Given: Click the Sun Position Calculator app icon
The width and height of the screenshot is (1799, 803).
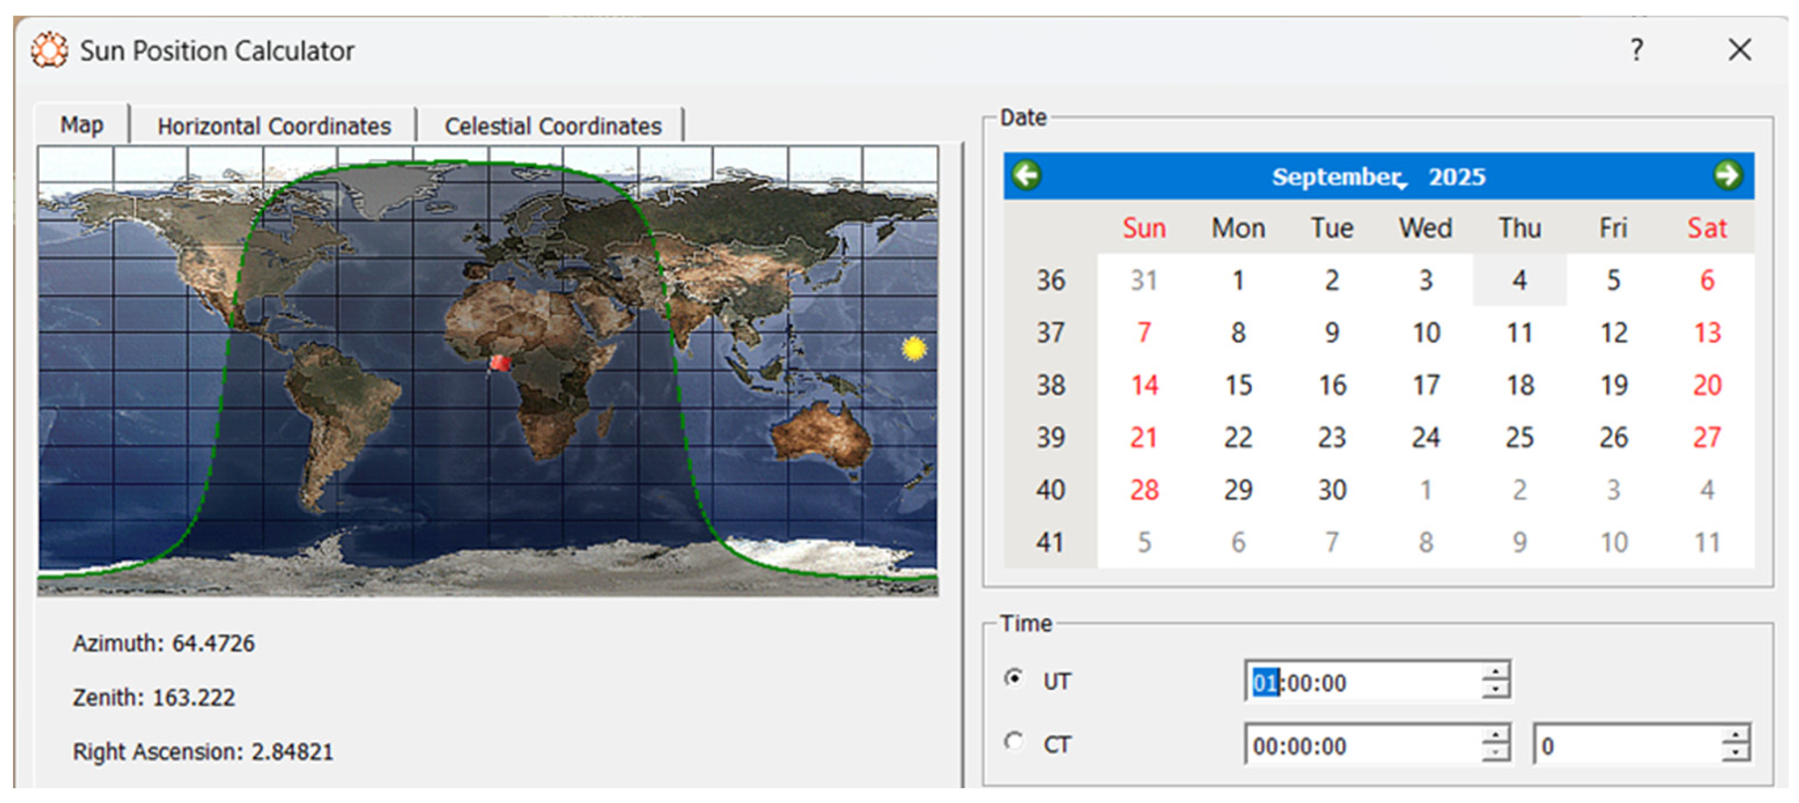Looking at the screenshot, I should [x=50, y=50].
